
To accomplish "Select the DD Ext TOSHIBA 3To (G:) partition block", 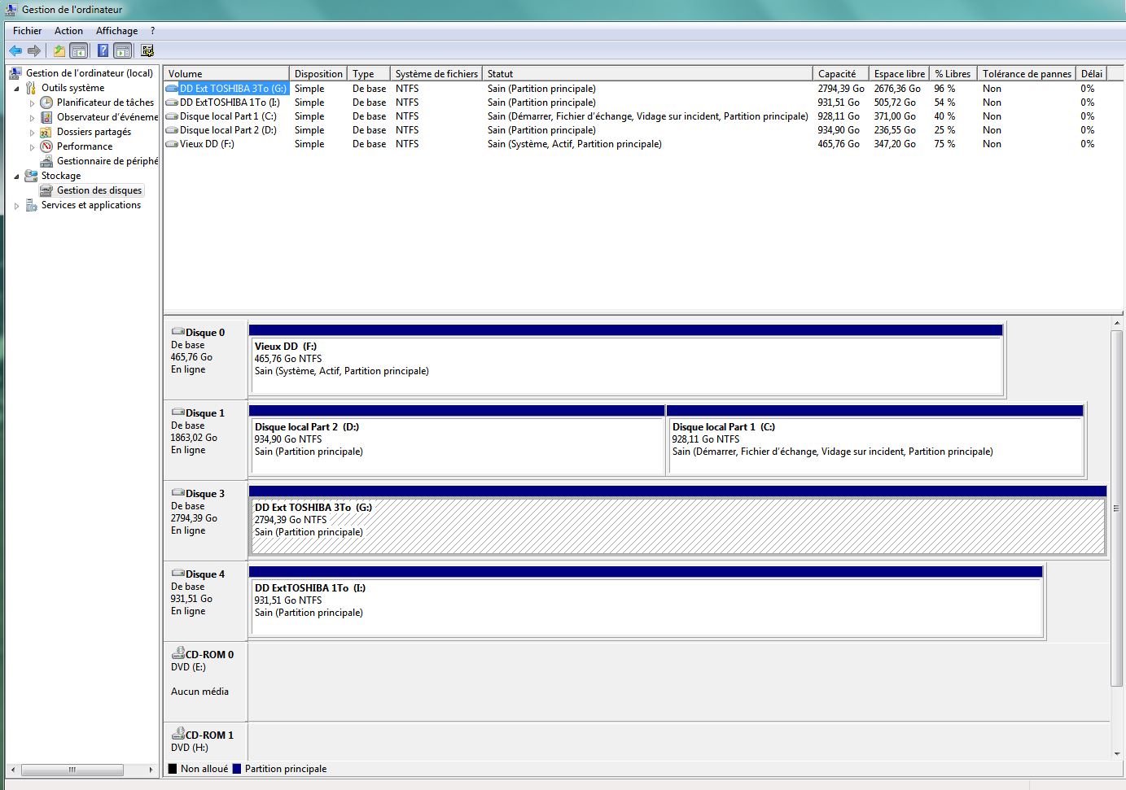I will [677, 522].
